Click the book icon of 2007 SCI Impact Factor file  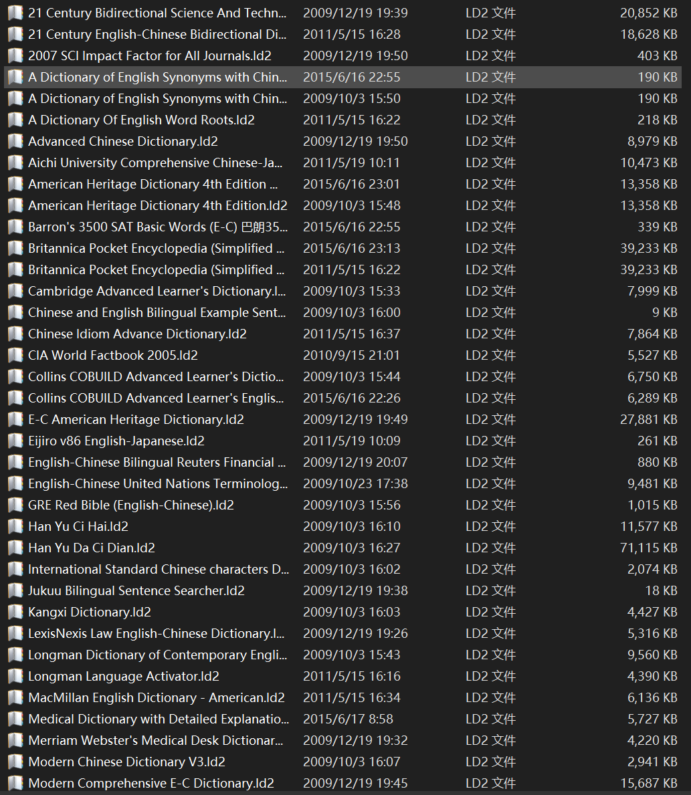tap(16, 55)
